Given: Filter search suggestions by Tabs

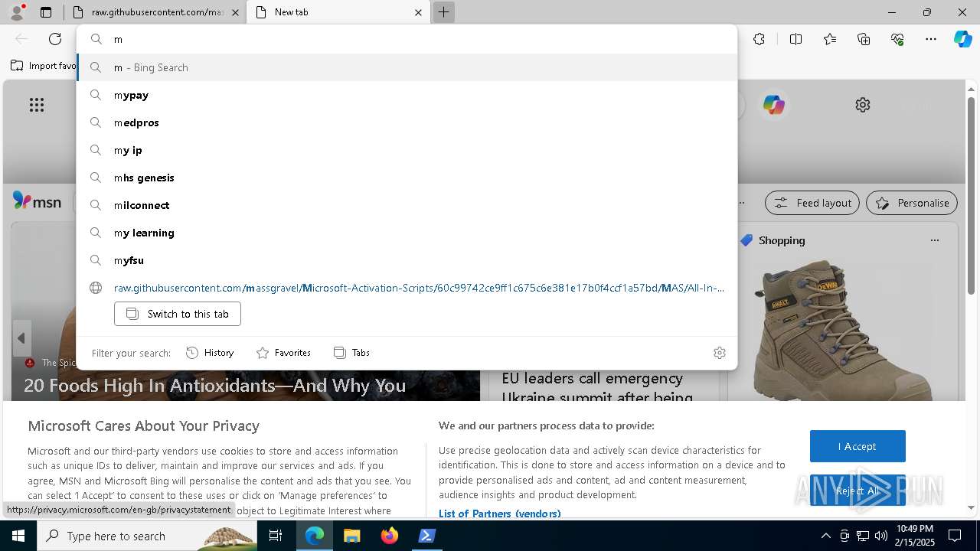Looking at the screenshot, I should coord(352,353).
